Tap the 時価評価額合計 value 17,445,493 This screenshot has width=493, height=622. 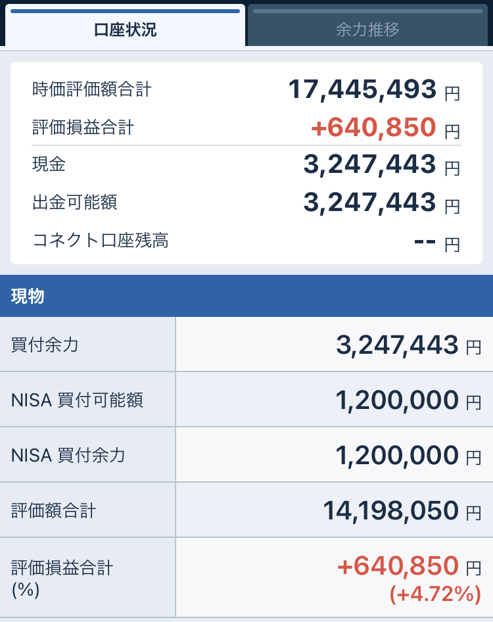tap(362, 89)
